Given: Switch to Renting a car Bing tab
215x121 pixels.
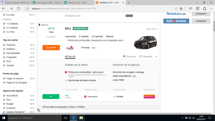Looking at the screenshot, I should point(78,3).
